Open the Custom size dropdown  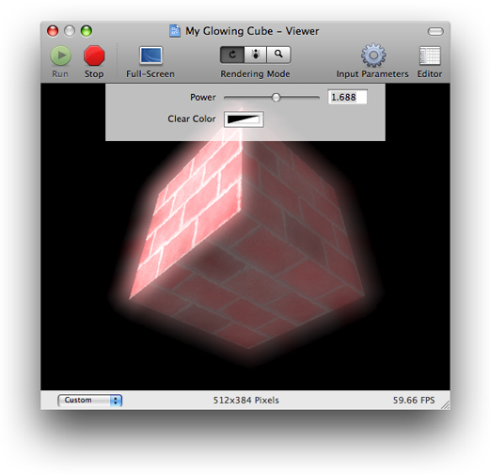[x=89, y=401]
